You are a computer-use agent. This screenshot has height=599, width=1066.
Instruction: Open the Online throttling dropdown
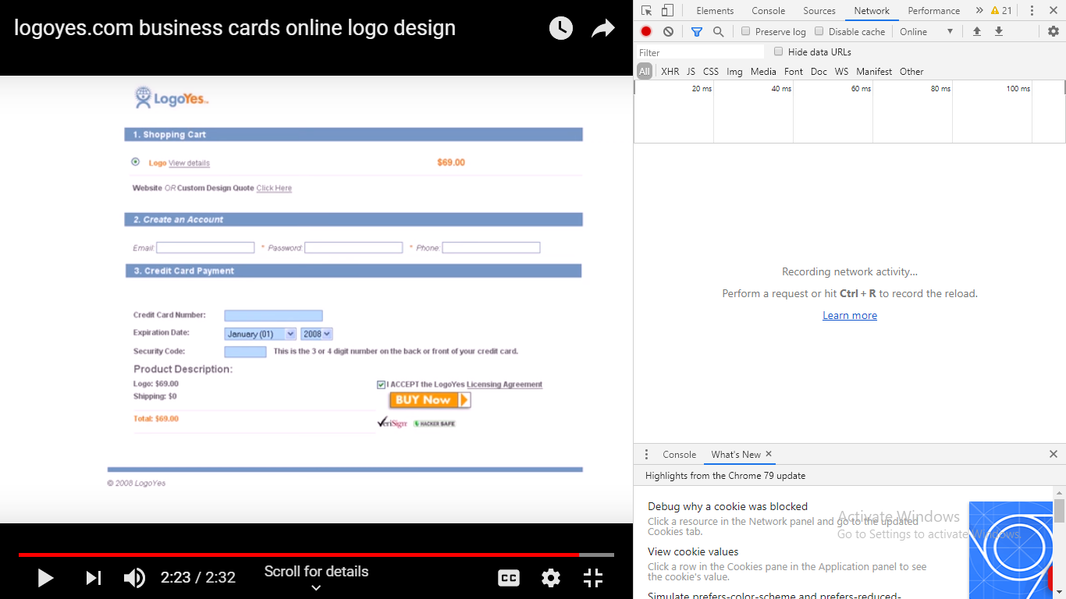pos(926,32)
